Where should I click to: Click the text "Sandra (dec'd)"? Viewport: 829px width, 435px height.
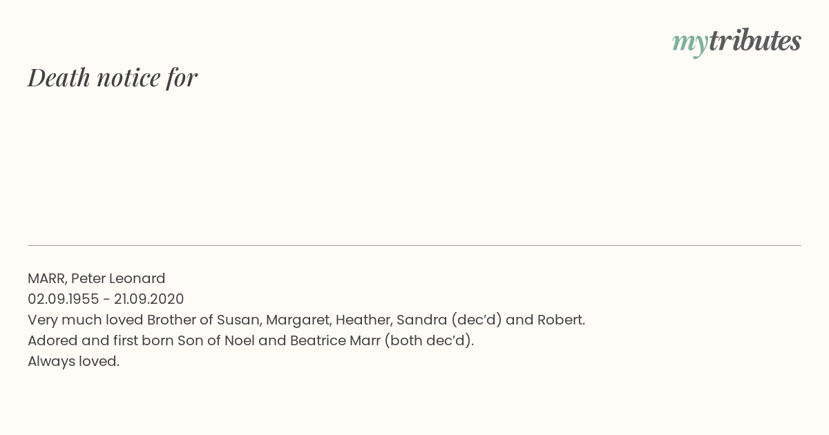pos(449,320)
